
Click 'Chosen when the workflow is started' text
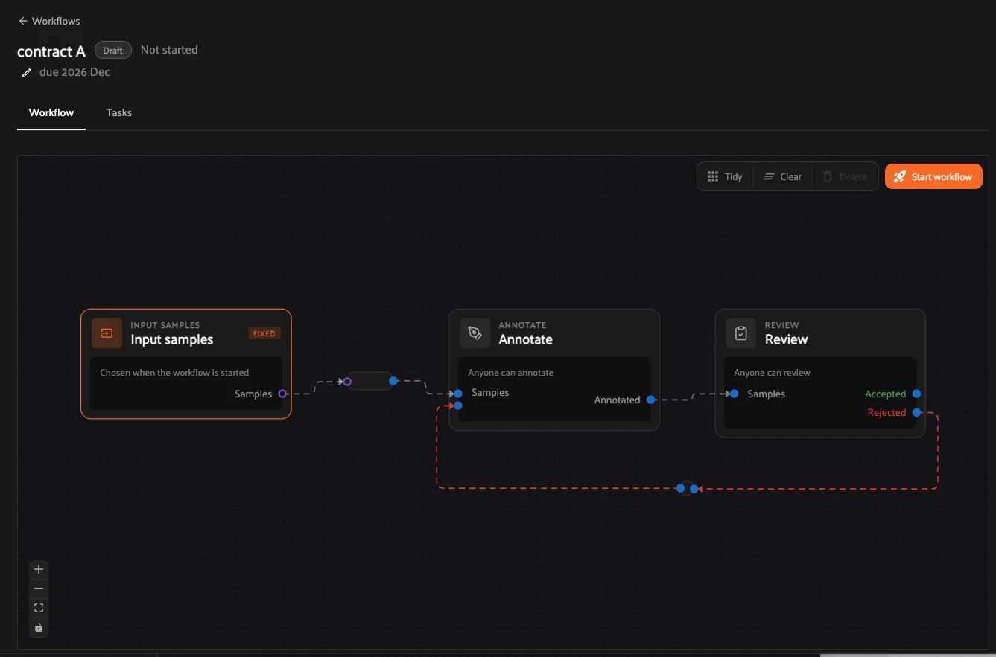click(174, 373)
